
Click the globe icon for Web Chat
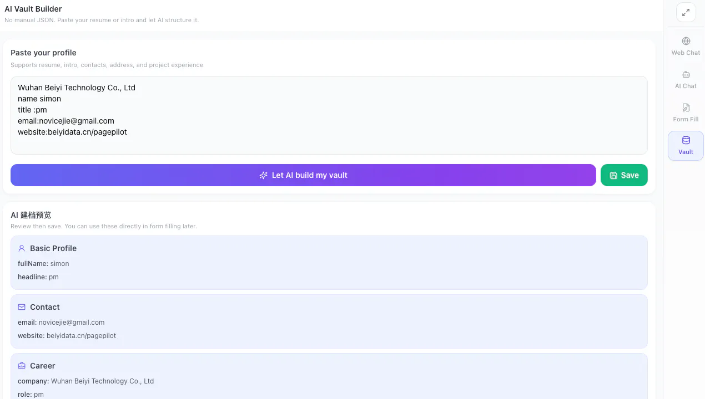click(x=686, y=41)
